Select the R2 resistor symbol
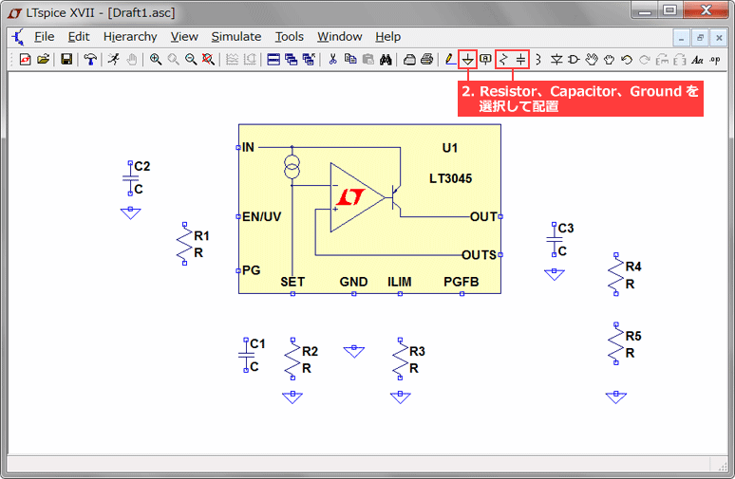 [x=292, y=359]
